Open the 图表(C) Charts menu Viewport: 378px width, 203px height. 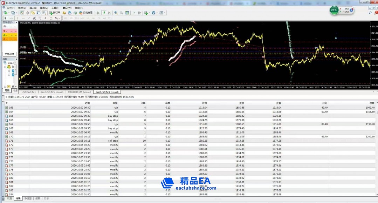44,8
